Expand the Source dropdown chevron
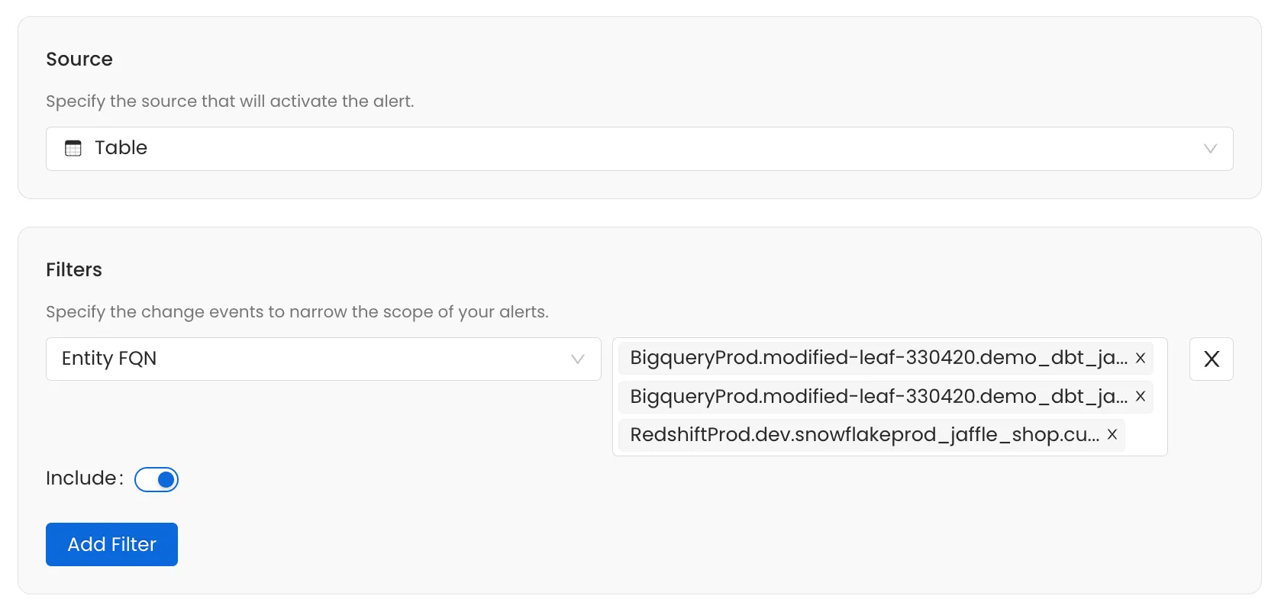This screenshot has width=1281, height=612. pyautogui.click(x=1210, y=149)
